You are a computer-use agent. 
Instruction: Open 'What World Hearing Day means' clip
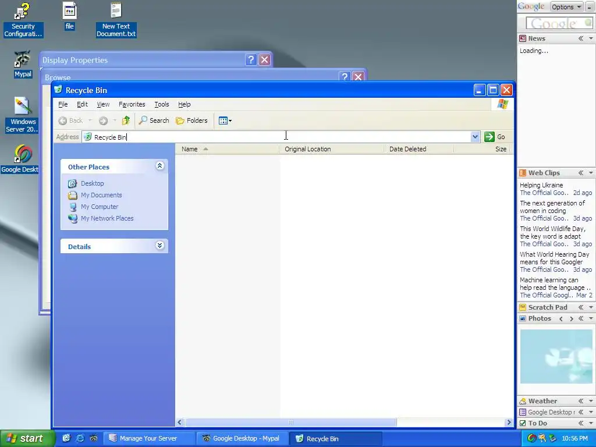click(x=554, y=258)
